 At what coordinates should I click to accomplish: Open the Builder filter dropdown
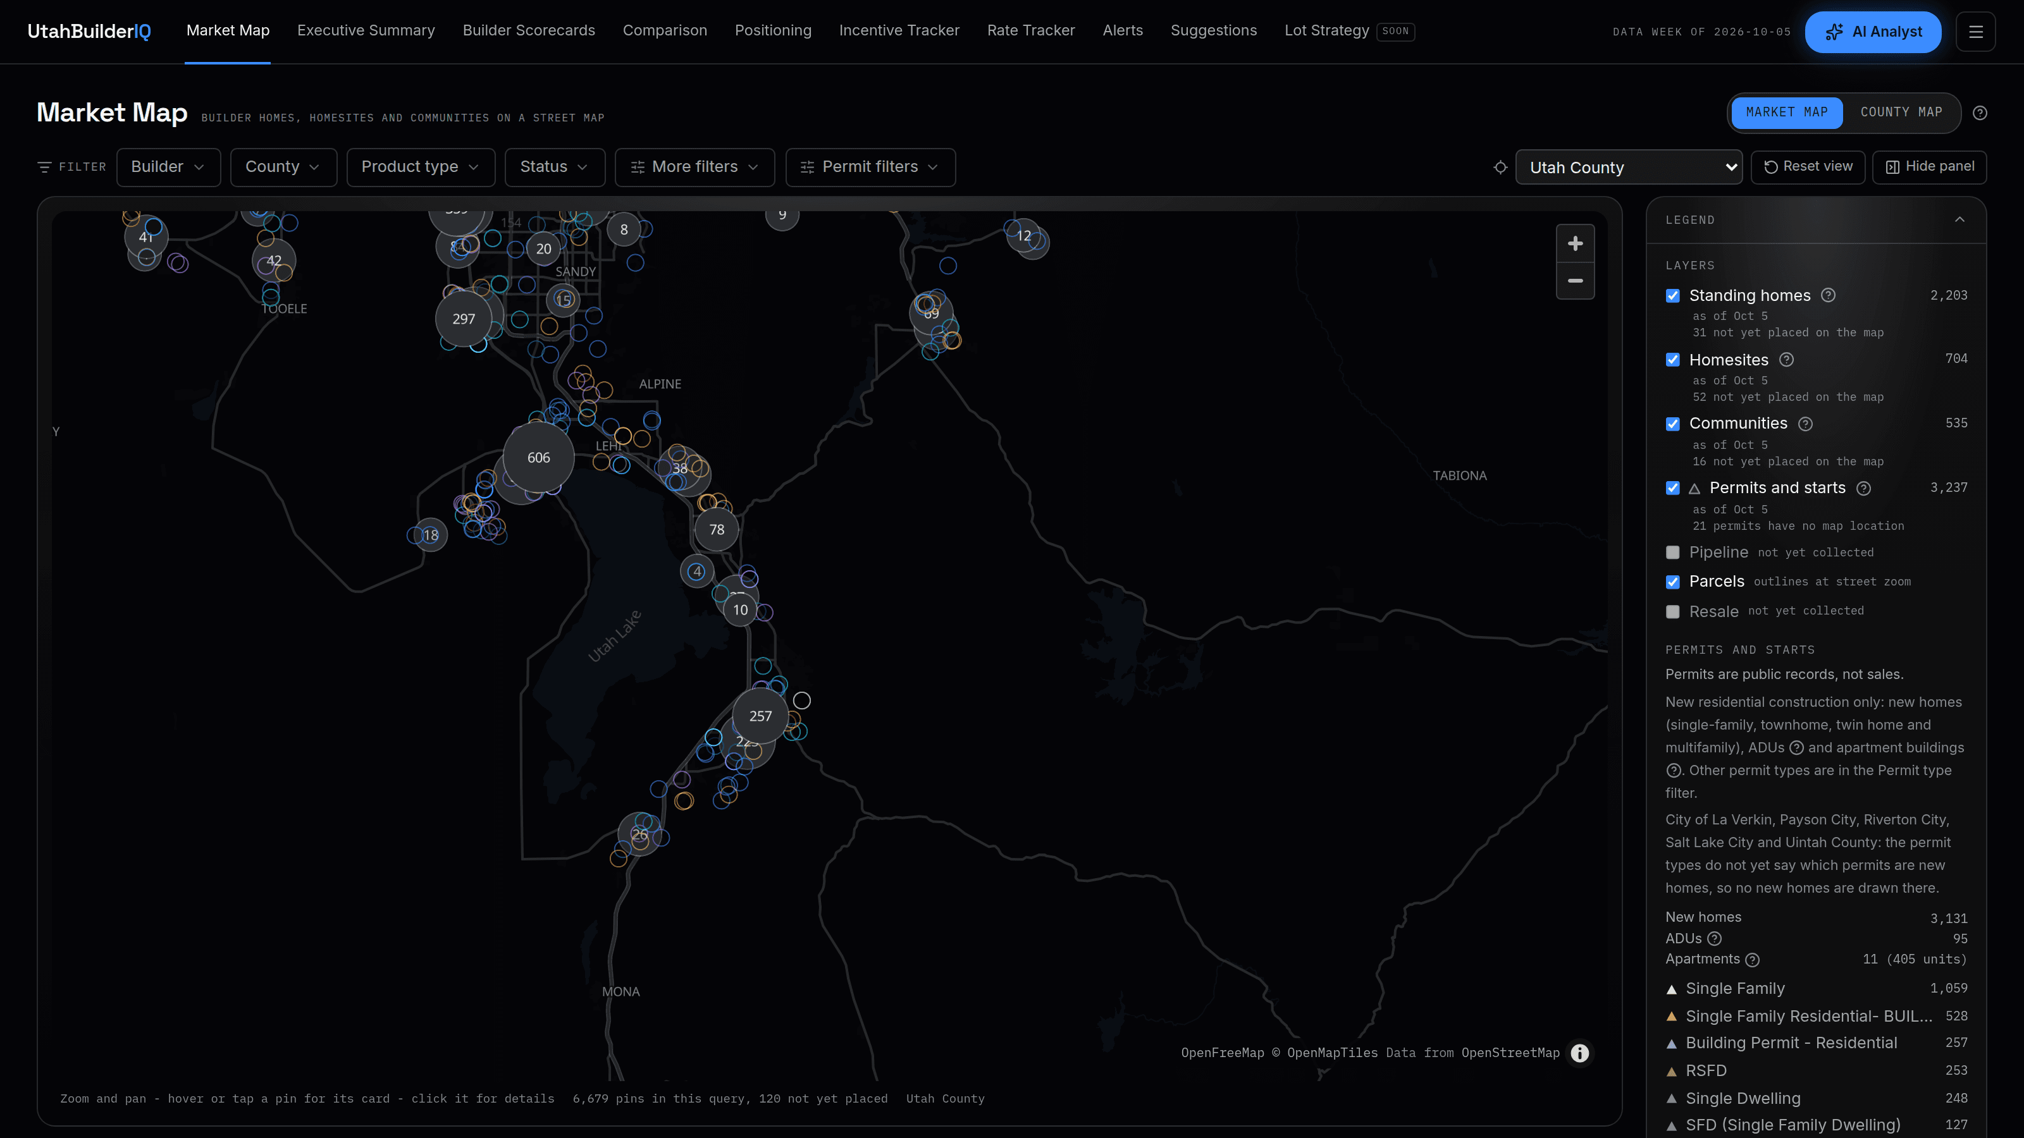pyautogui.click(x=168, y=168)
